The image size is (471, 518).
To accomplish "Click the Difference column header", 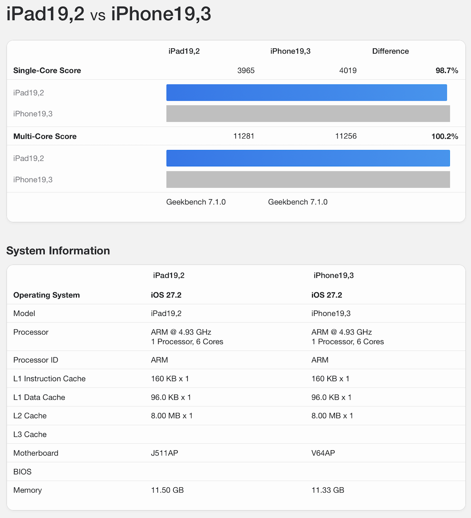I will (x=391, y=51).
